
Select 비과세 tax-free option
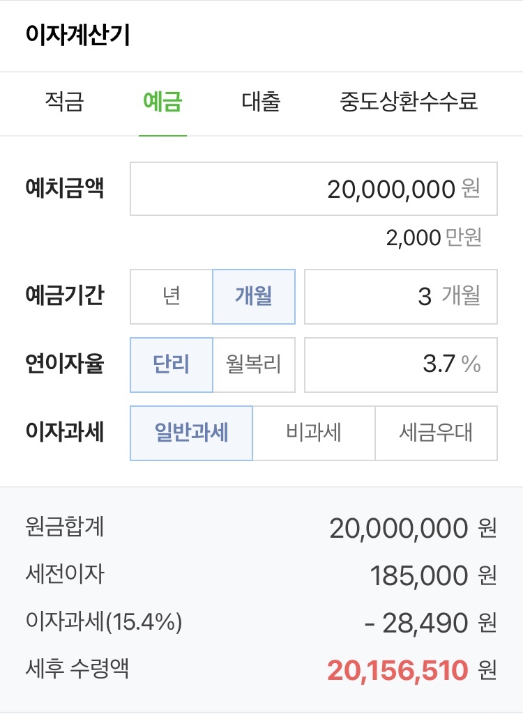[x=314, y=433]
